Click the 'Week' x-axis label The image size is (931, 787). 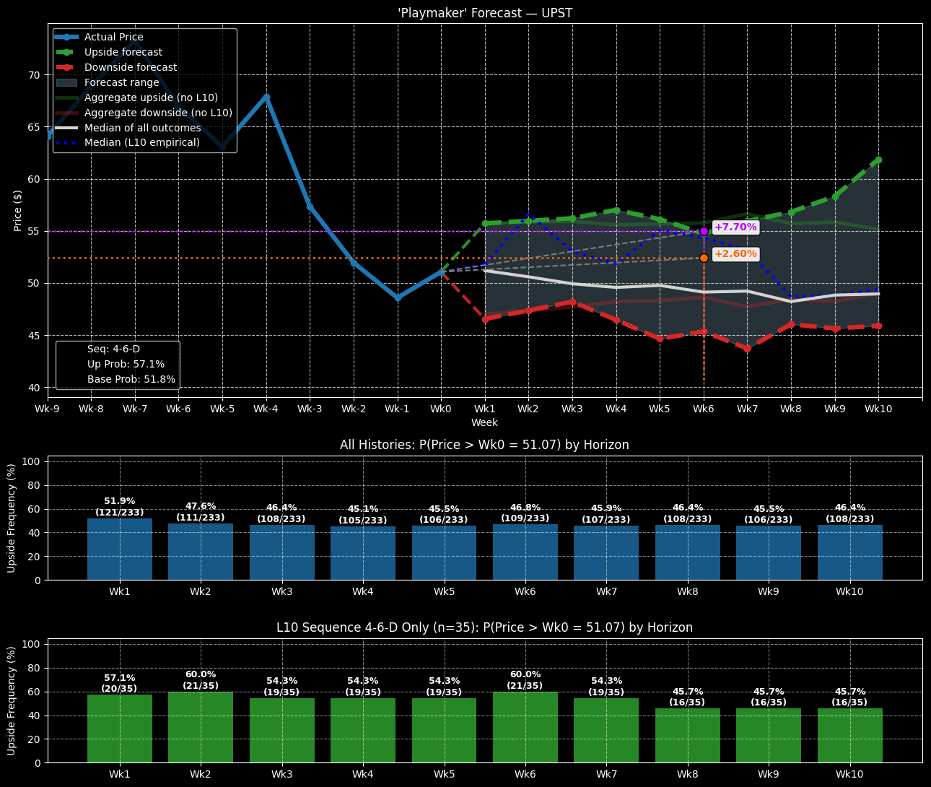coord(485,422)
